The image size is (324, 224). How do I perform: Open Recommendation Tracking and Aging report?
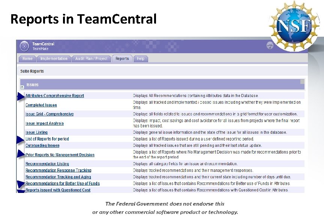[x=58, y=177]
